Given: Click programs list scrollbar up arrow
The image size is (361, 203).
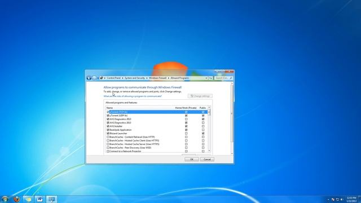Looking at the screenshot, I should (209, 108).
